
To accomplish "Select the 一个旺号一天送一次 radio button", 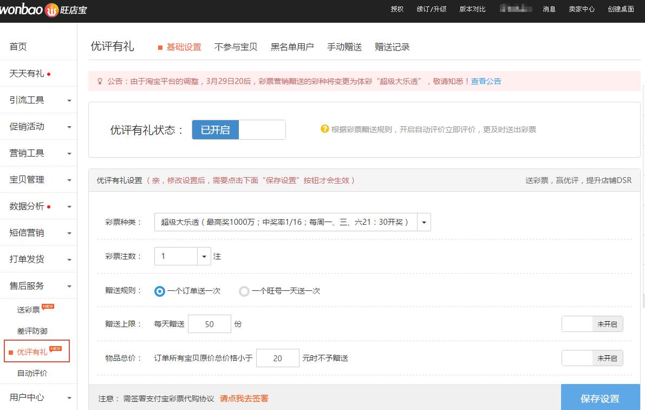I will click(x=244, y=291).
